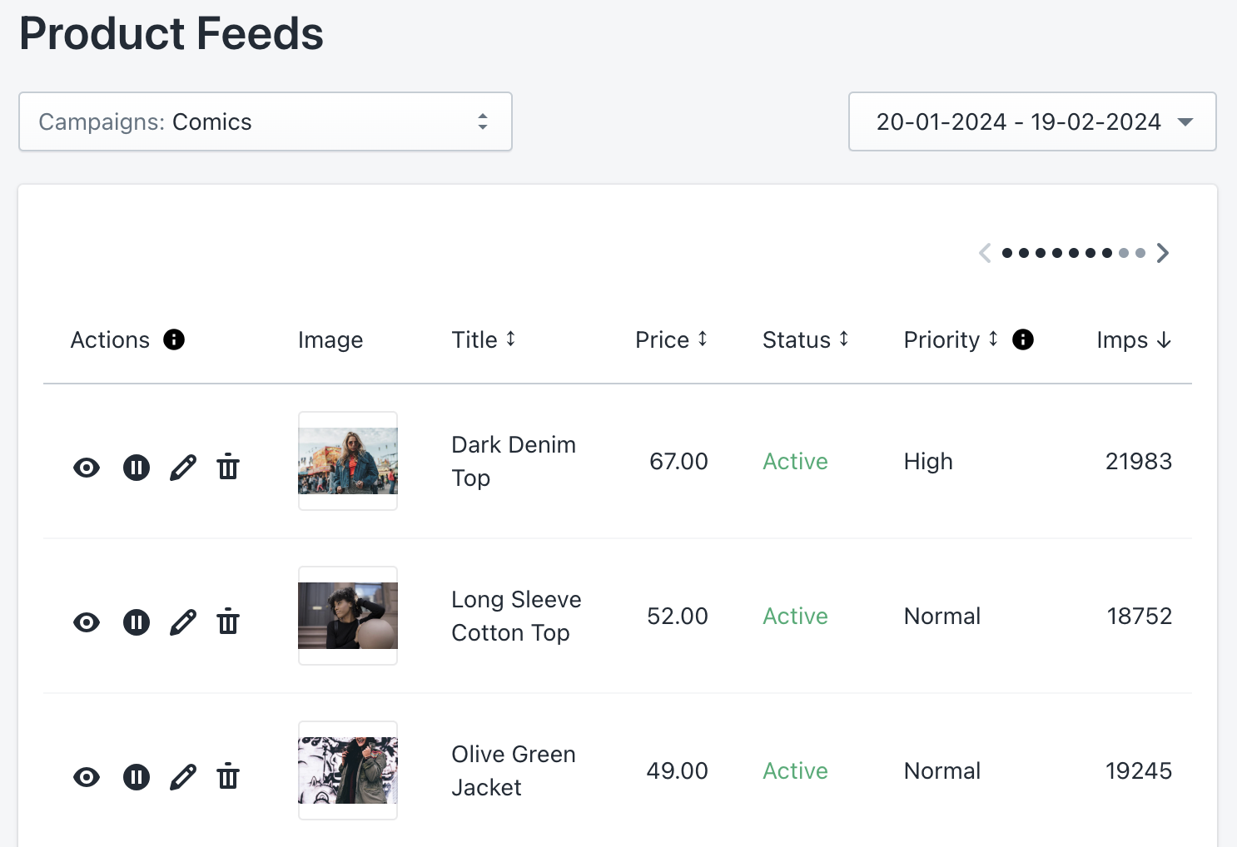
Task: Open the Dark Denim Top image thumbnail
Action: point(347,460)
